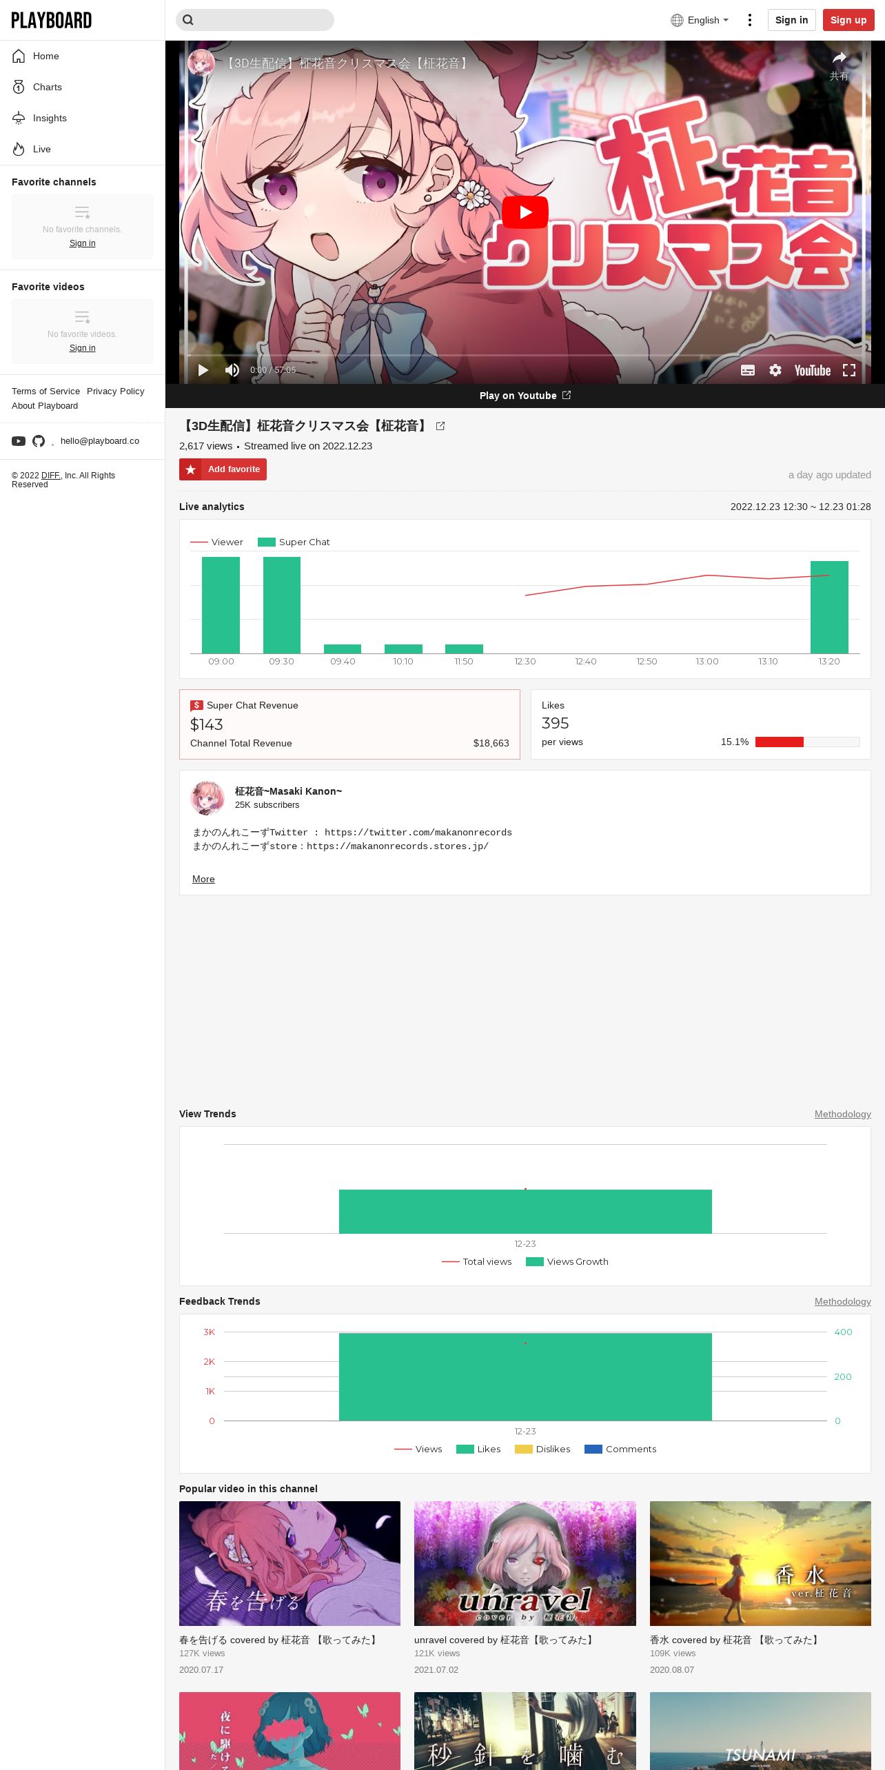885x1770 pixels.
Task: Toggle Likes legend in Feedback Trends
Action: pos(478,1449)
